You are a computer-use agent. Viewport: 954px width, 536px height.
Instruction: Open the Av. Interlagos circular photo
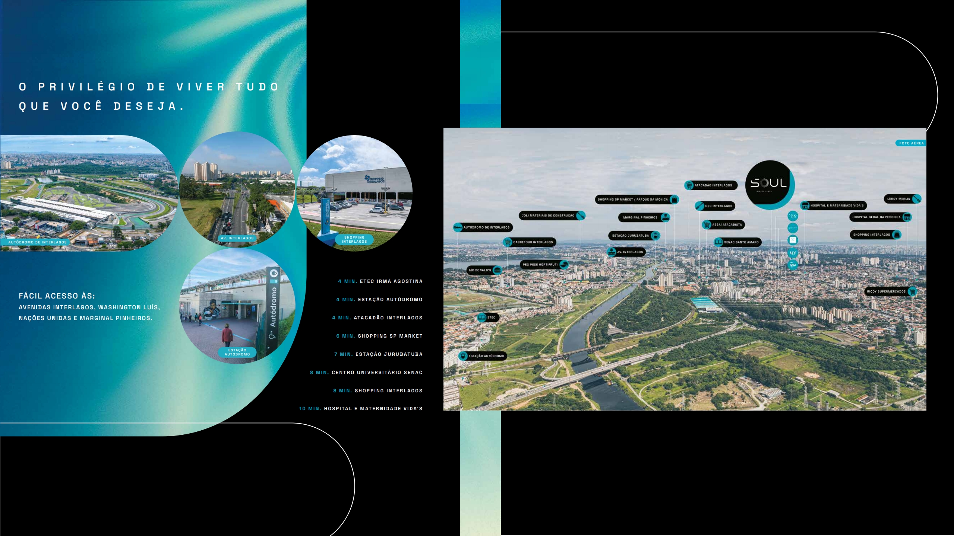coord(237,190)
